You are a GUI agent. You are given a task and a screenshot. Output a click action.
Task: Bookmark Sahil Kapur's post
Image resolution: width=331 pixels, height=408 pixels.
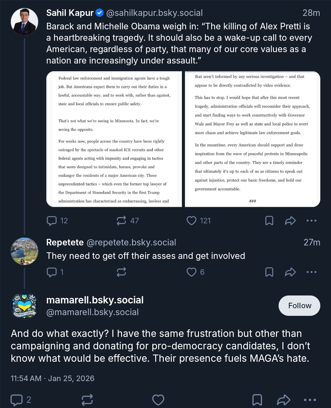click(269, 221)
